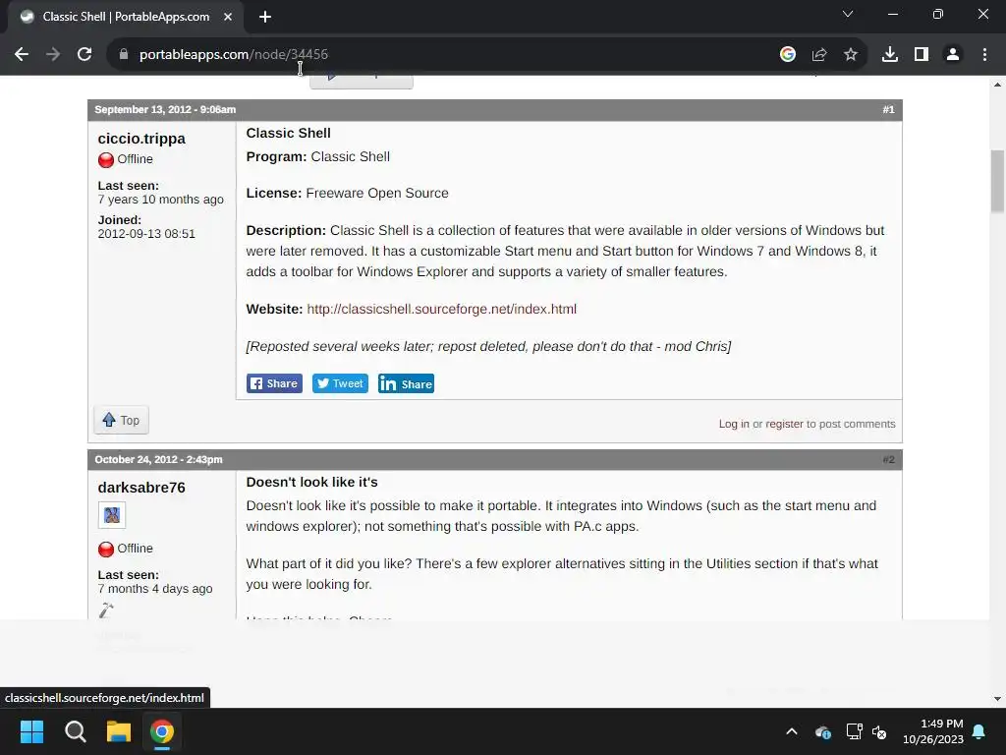The height and width of the screenshot is (755, 1006).
Task: Click the Log in link
Action: tap(734, 424)
